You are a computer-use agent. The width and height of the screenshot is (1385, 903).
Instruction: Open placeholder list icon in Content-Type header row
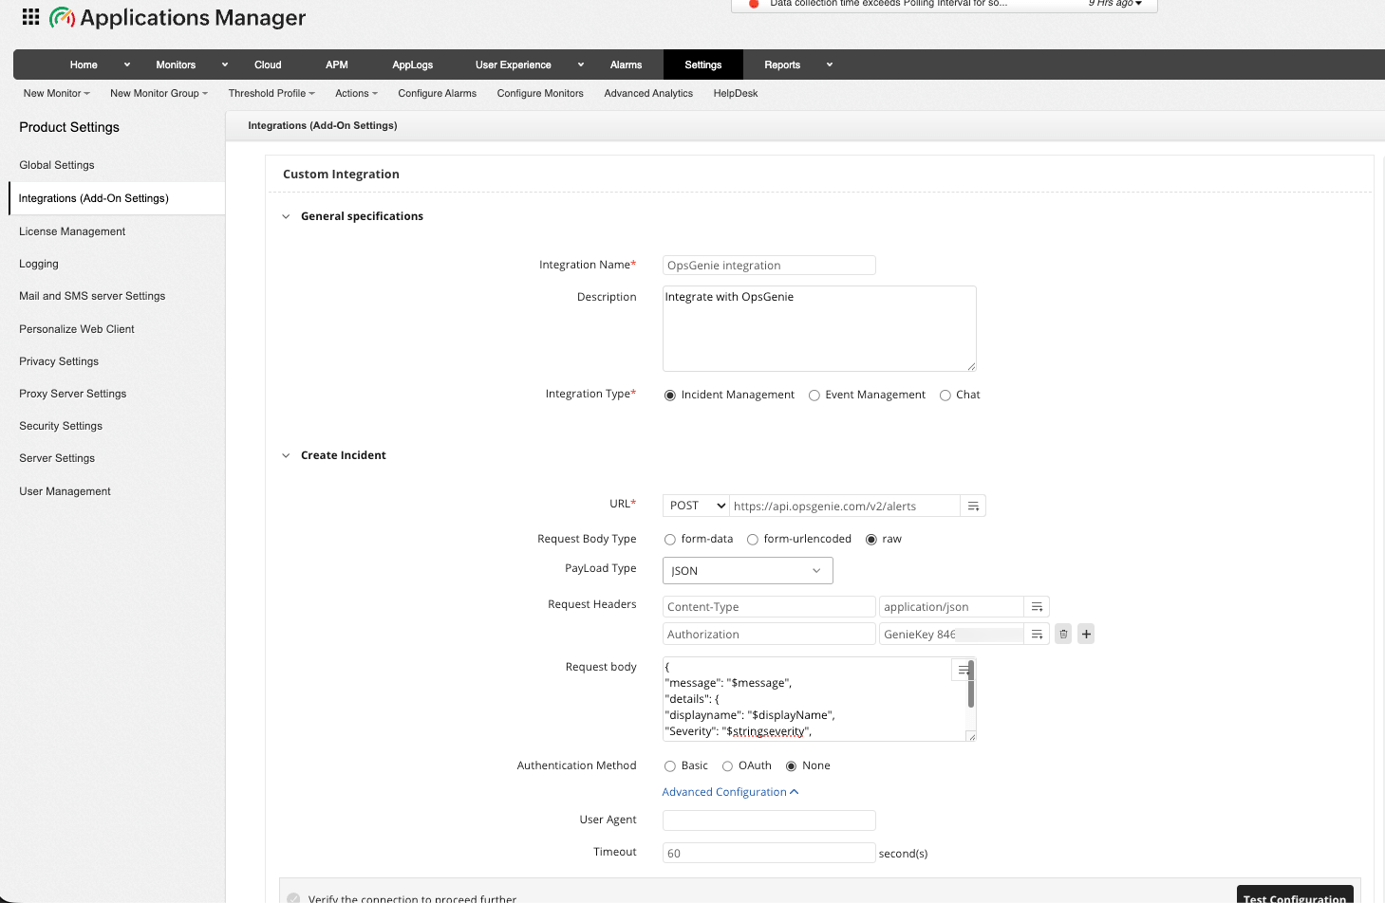(x=1037, y=607)
